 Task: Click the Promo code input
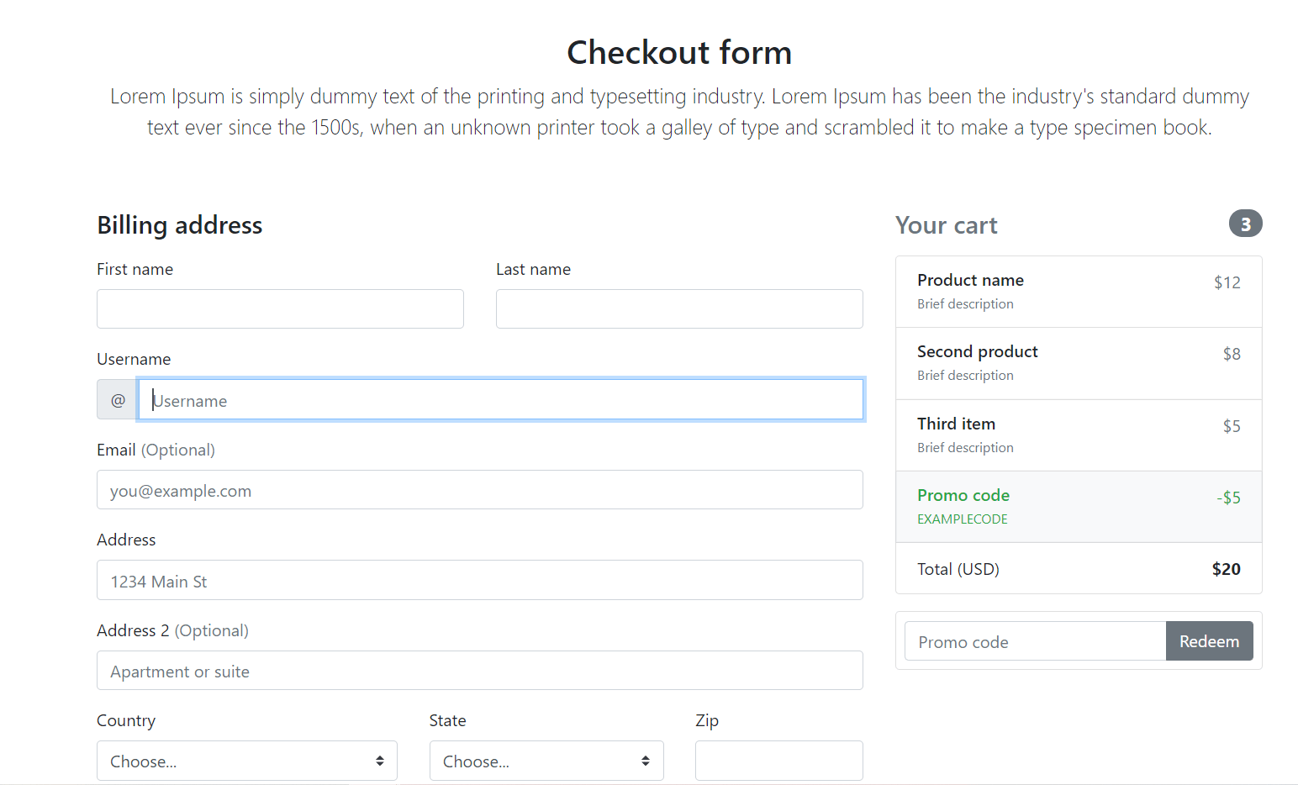pos(1035,641)
